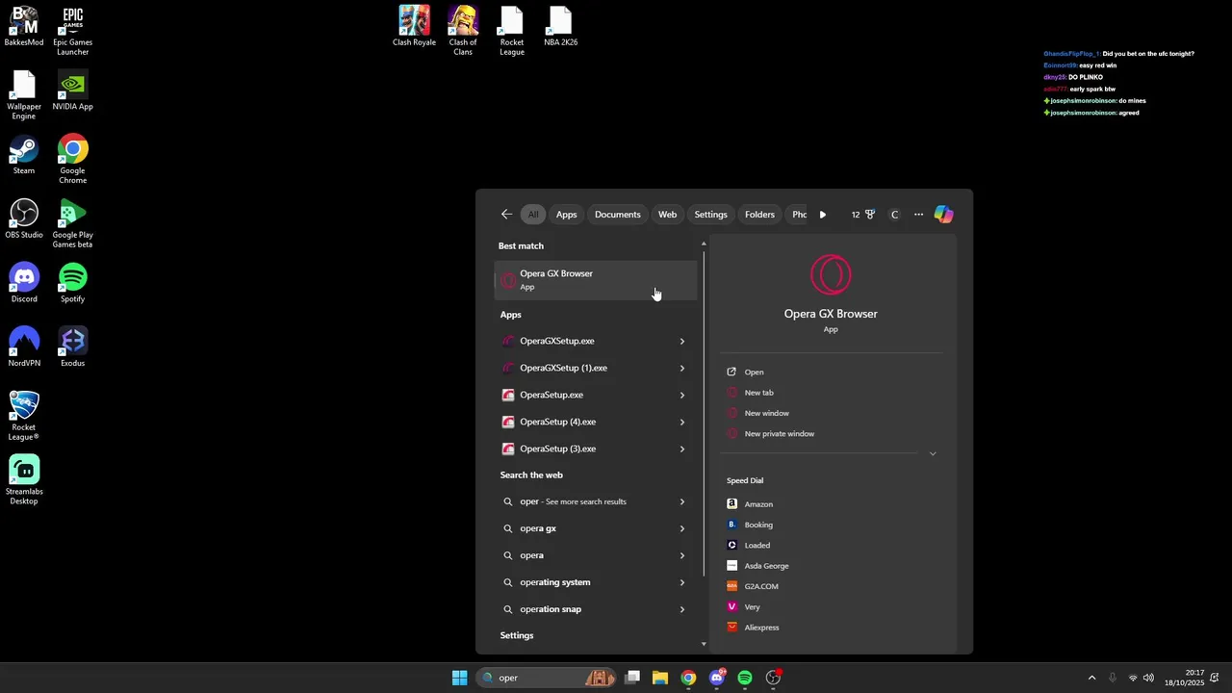Select the Spotify desktop shortcut
Image resolution: width=1232 pixels, height=693 pixels.
(x=72, y=283)
